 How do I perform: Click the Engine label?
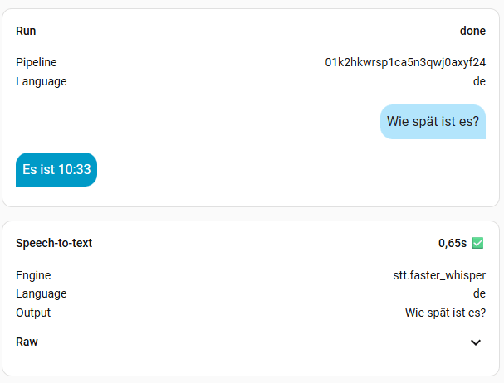[33, 275]
